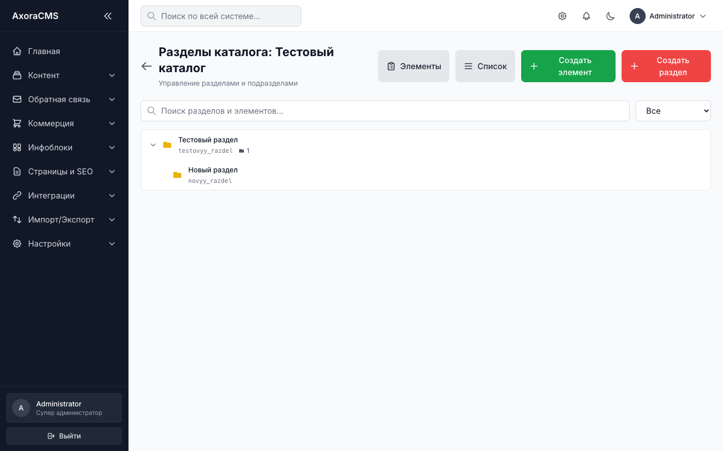Screen dimensions: 723x451
Task: Click the Главная home icon
Action: tap(17, 51)
